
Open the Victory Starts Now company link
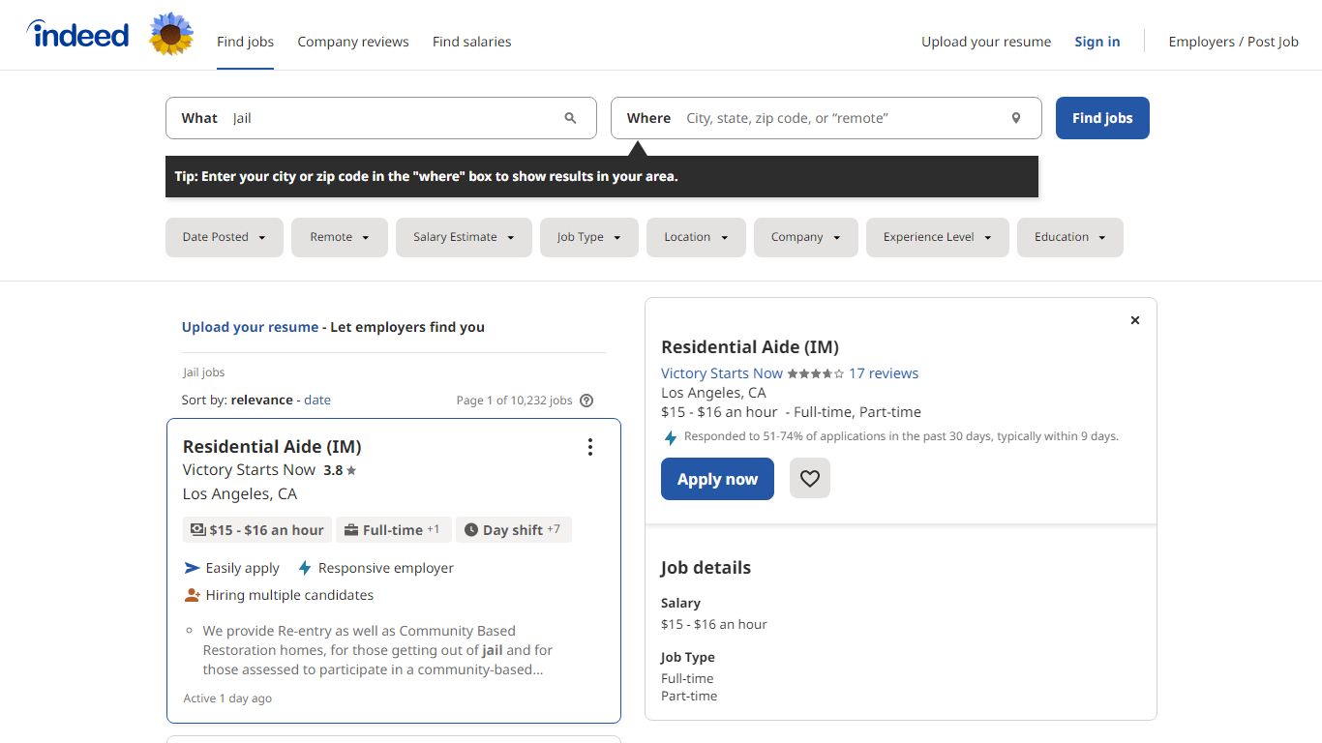[x=722, y=373]
